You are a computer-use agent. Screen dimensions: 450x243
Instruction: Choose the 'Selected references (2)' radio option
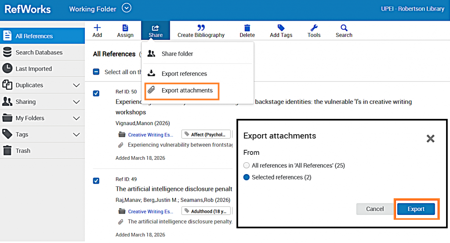[x=247, y=177]
